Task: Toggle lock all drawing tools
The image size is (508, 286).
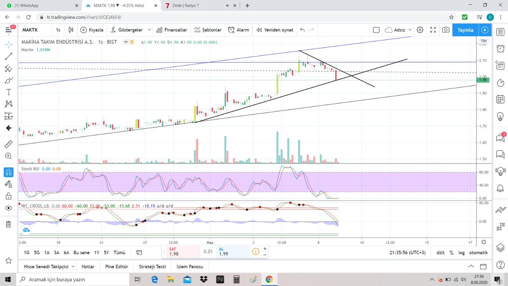Action: pyautogui.click(x=8, y=196)
